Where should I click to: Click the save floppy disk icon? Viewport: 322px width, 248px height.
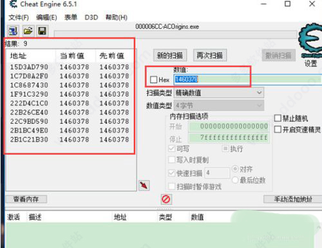(x=42, y=32)
